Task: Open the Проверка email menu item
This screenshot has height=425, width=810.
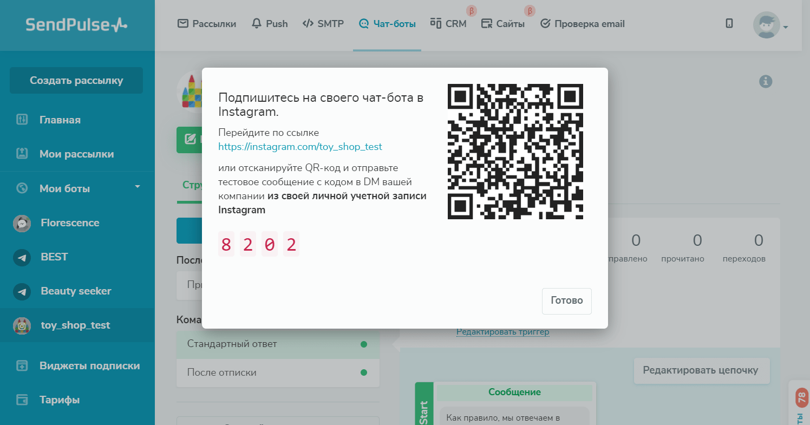Action: pyautogui.click(x=583, y=24)
